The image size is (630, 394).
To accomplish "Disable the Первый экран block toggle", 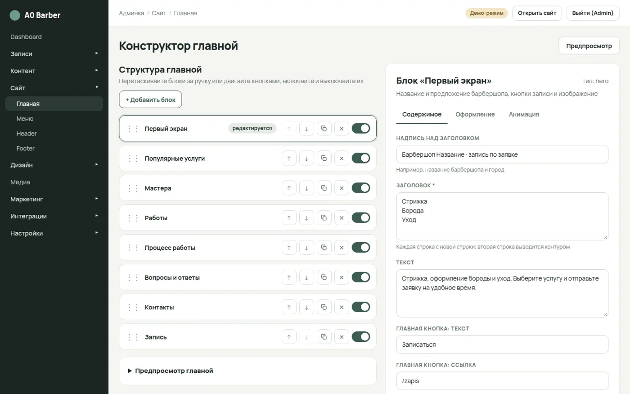I will point(361,128).
